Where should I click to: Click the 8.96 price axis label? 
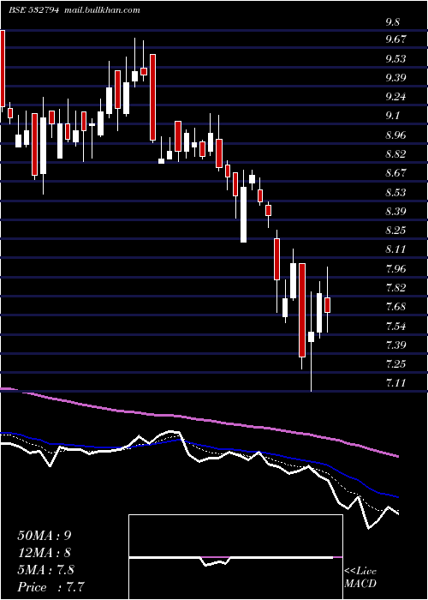tap(395, 135)
